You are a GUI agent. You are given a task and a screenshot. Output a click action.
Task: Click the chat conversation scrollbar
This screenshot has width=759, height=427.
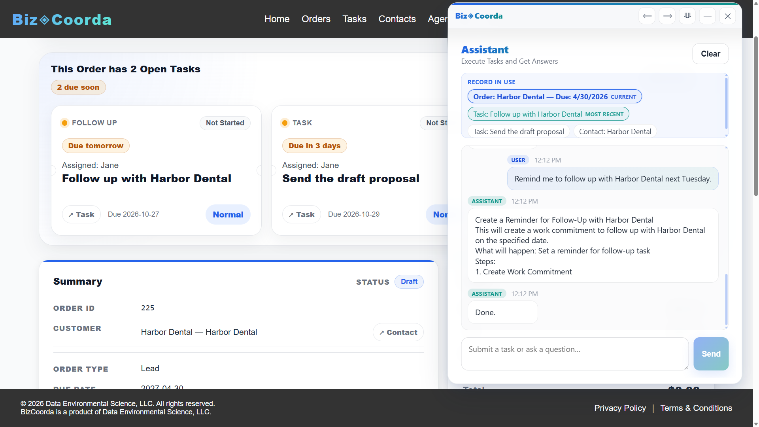tap(726, 299)
